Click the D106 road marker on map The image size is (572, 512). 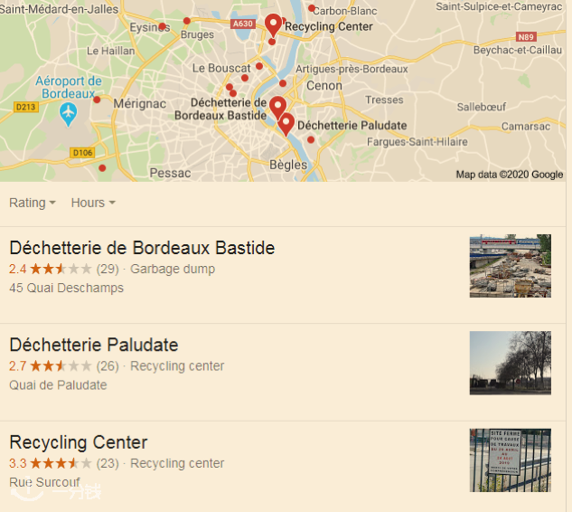82,153
